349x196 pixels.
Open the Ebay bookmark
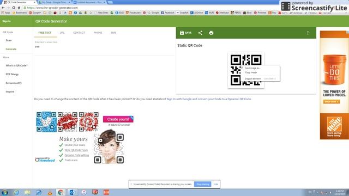coord(247,13)
